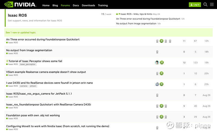The image size is (217, 132).
Task: Open the Blog nav item
Action: coord(55,5)
